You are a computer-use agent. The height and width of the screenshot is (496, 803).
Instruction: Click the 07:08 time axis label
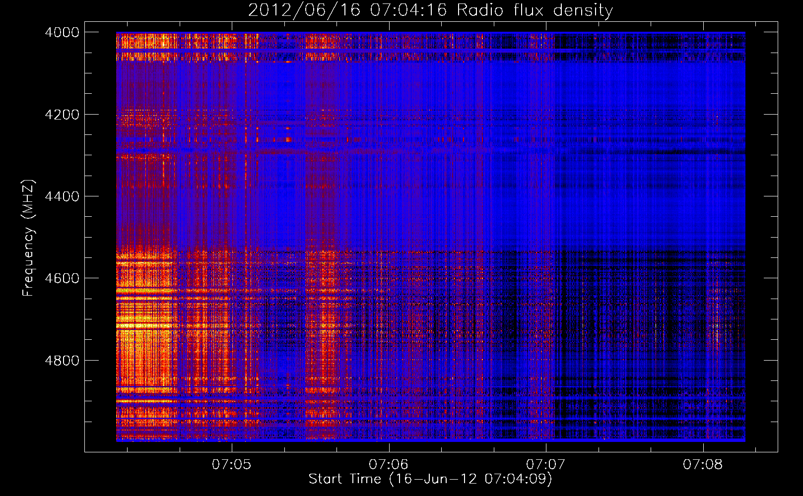click(x=703, y=464)
